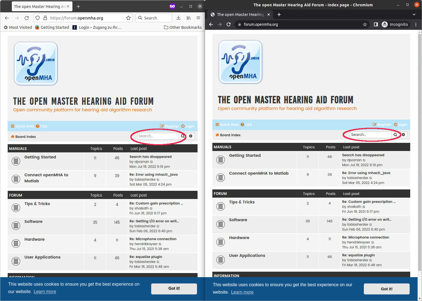Open Learn more cookie link in Firefox

click(45, 292)
